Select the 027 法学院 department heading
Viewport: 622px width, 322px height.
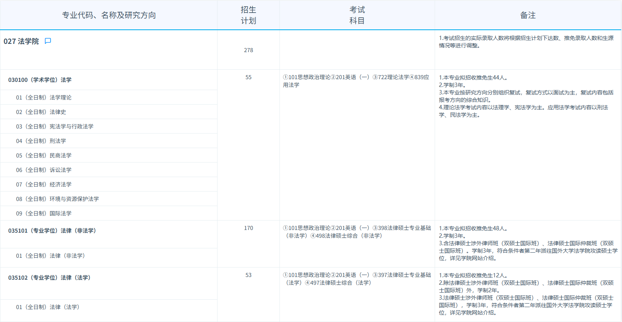[21, 42]
